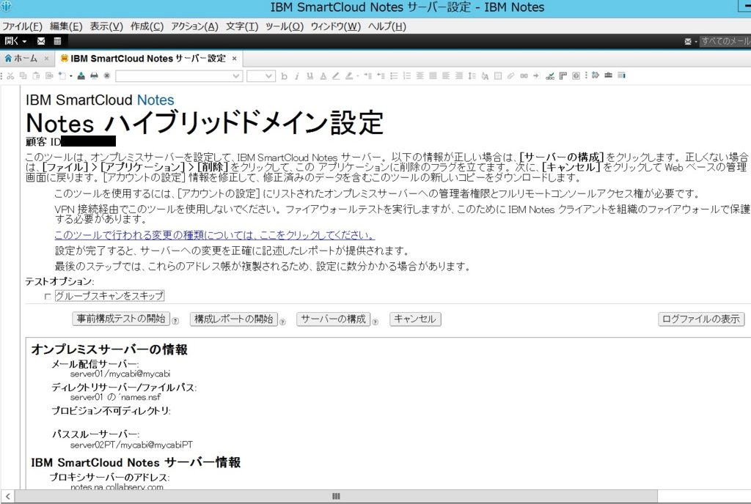Open the ファイル(F) menu
The height and width of the screenshot is (504, 751).
(22, 26)
